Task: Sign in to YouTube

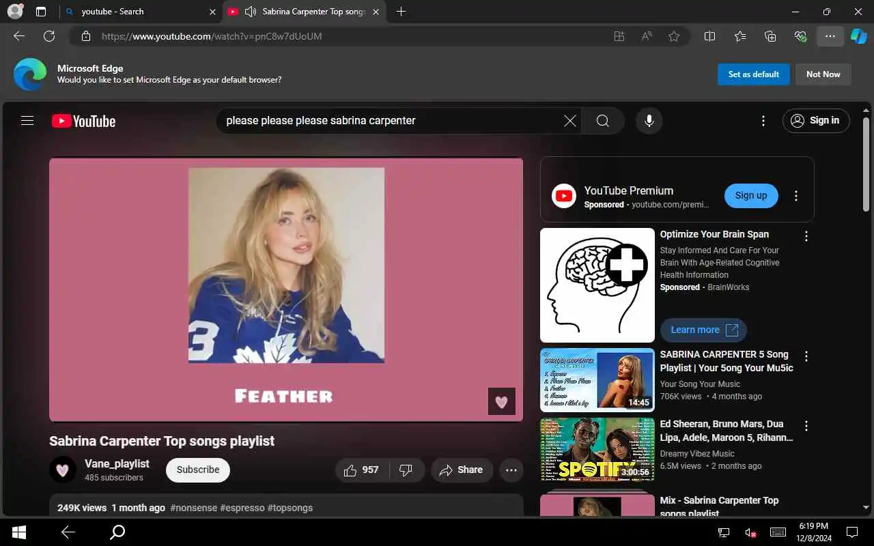Action: (x=816, y=121)
